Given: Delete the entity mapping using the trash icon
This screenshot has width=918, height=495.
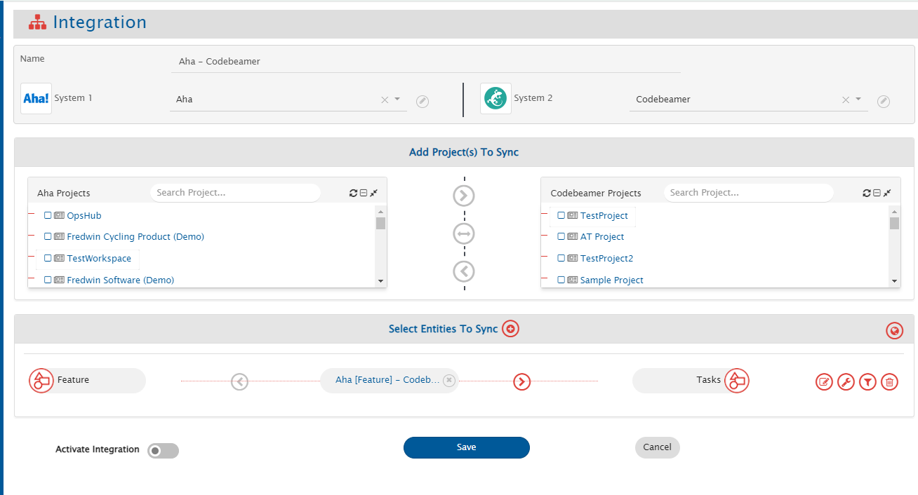Looking at the screenshot, I should click(x=889, y=382).
